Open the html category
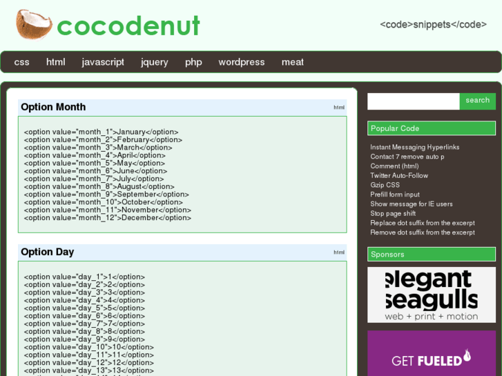 coord(56,62)
